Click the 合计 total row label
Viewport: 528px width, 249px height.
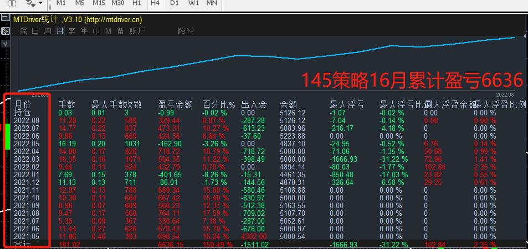[23, 244]
